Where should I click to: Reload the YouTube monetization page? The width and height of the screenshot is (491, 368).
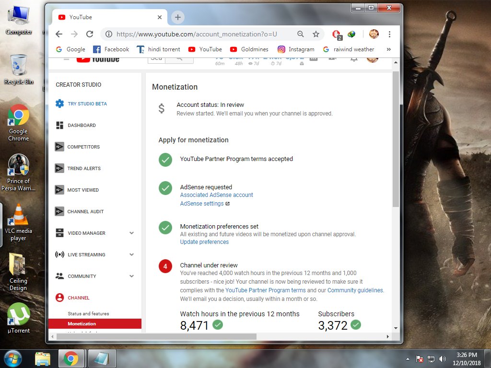coord(90,34)
